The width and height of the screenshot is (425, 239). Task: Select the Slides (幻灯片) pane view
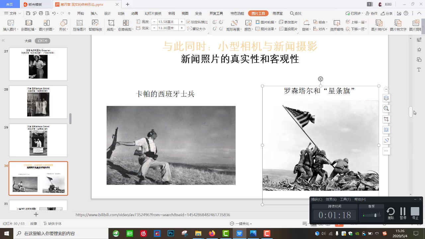tap(42, 41)
